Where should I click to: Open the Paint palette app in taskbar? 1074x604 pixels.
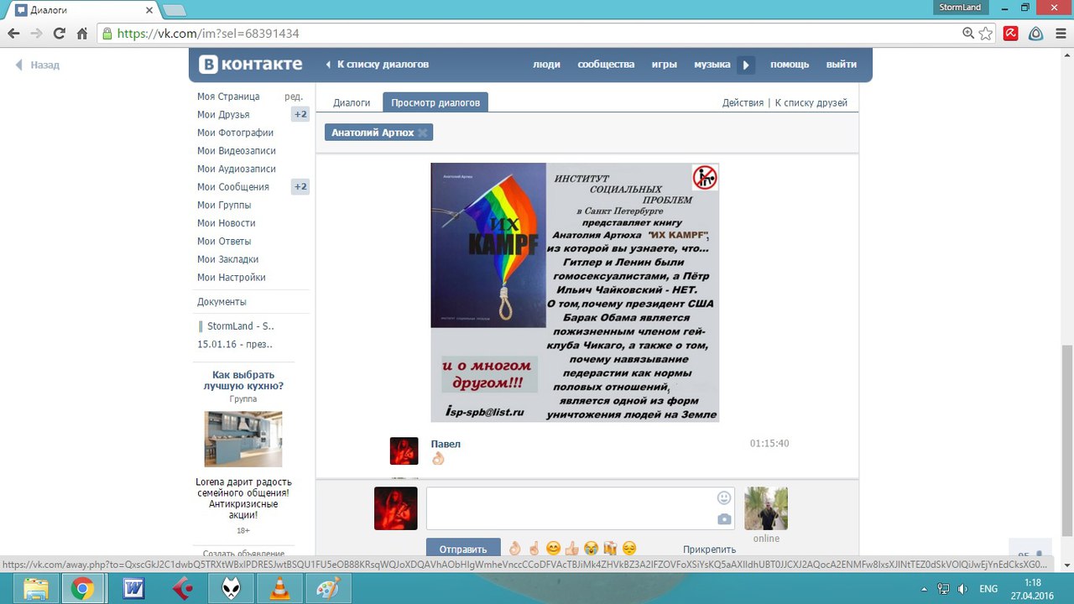click(328, 589)
